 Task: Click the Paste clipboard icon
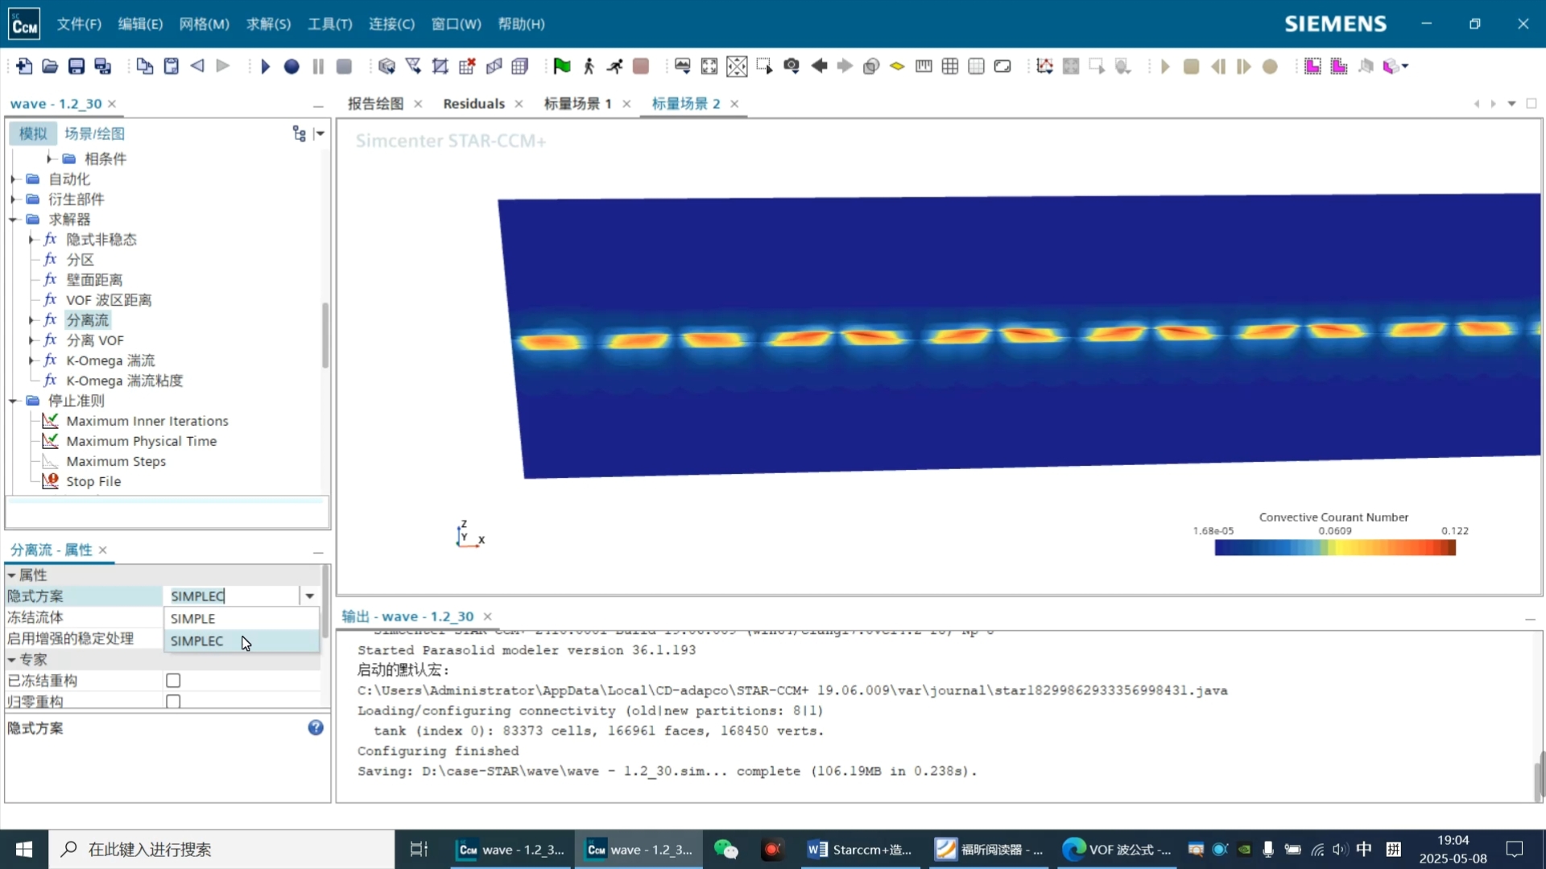point(171,67)
